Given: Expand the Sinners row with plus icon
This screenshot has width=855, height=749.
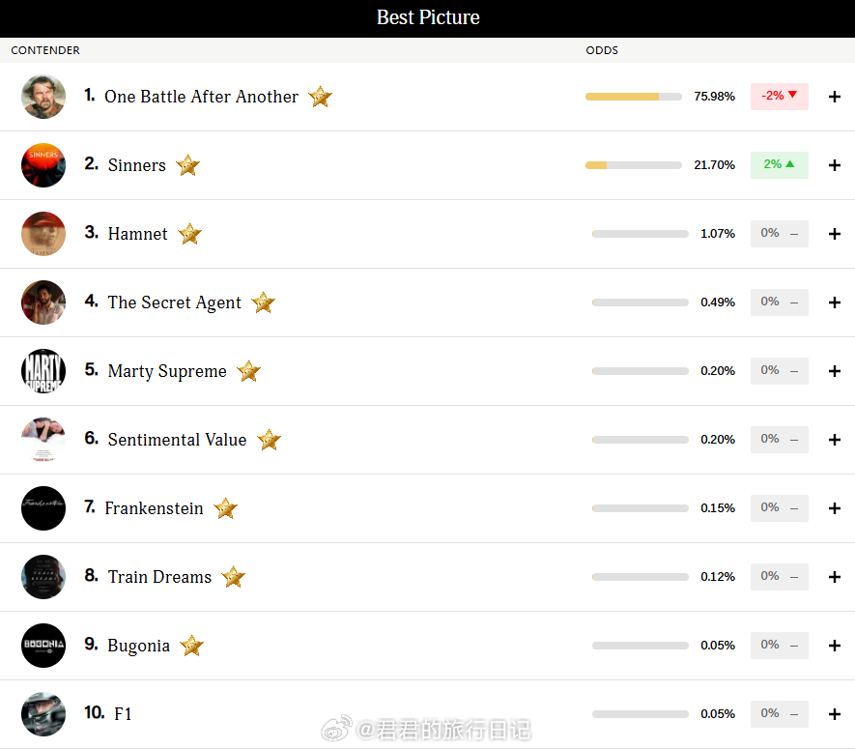Looking at the screenshot, I should (x=835, y=165).
